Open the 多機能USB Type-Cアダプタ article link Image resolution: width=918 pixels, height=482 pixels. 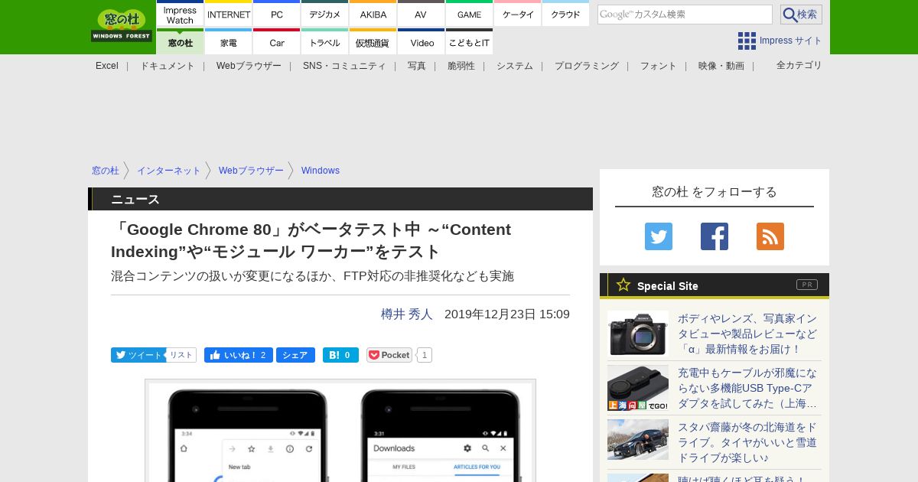(747, 388)
